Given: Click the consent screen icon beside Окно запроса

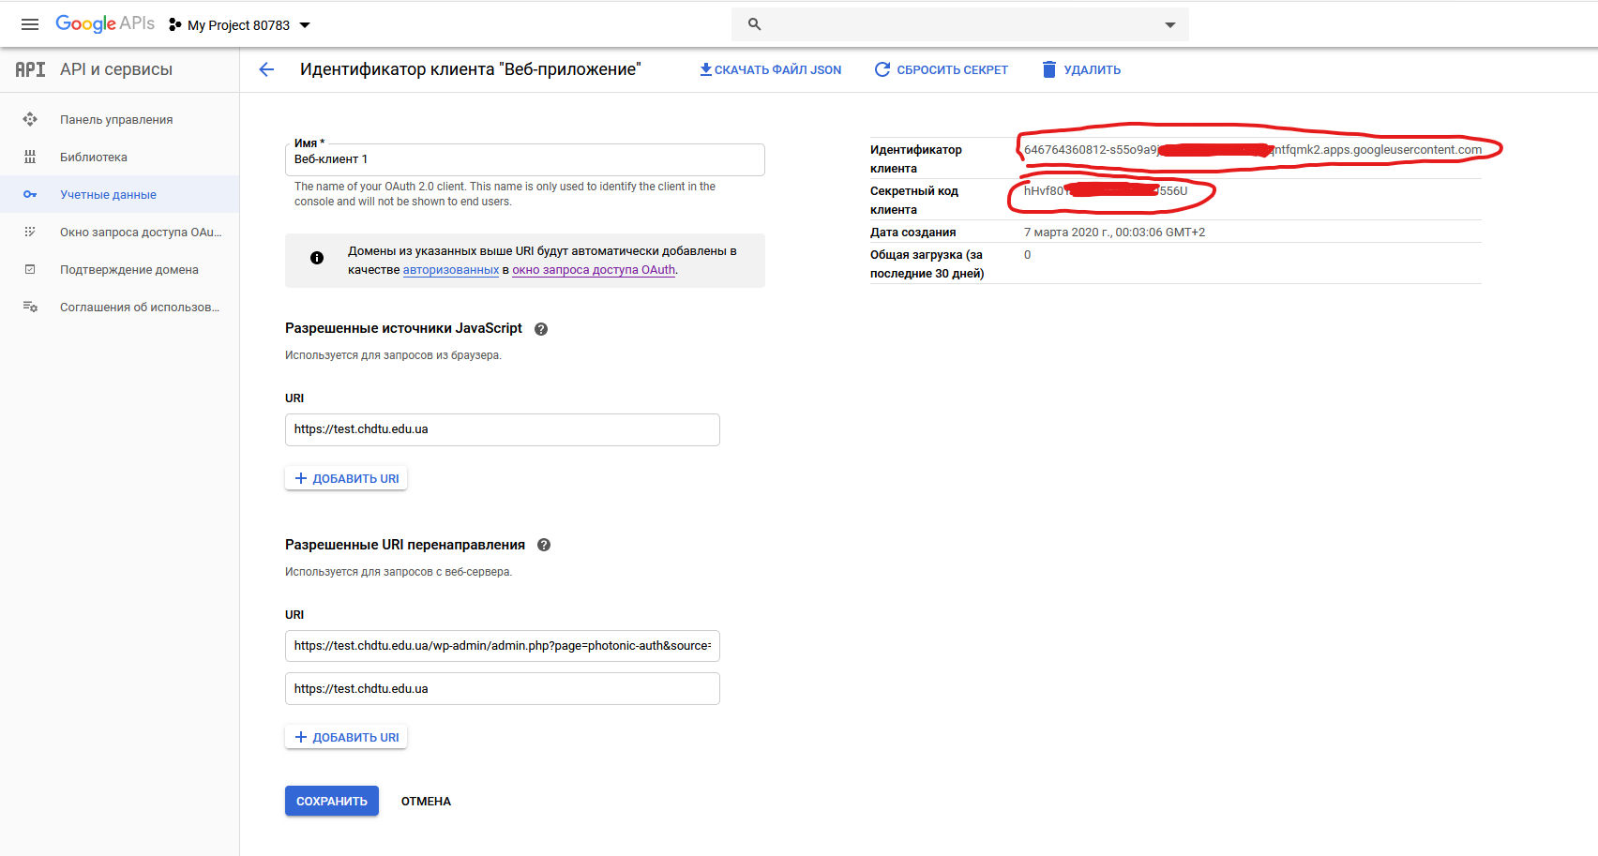Looking at the screenshot, I should coord(30,232).
